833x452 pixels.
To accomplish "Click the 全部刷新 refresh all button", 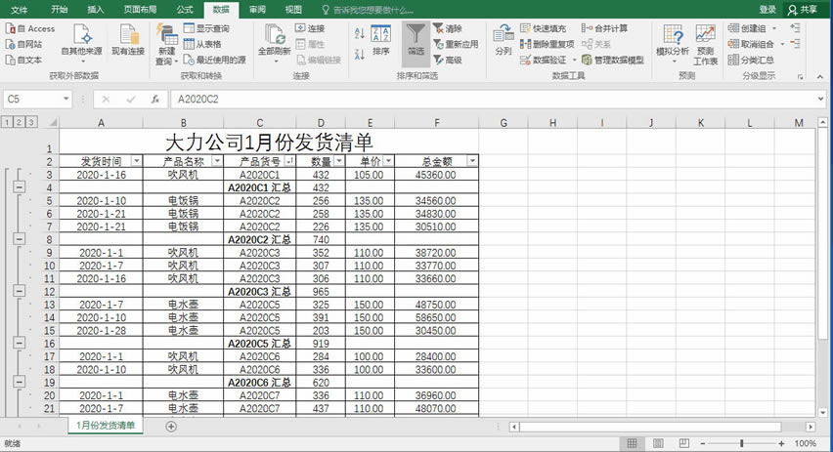I will [274, 44].
